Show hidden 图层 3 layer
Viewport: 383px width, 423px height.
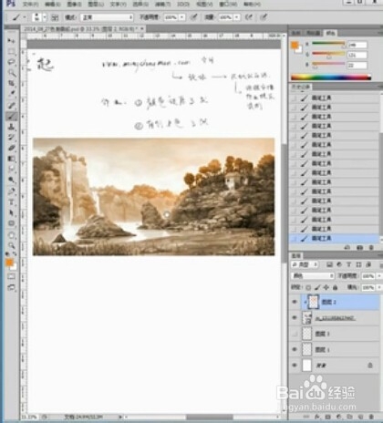click(295, 334)
